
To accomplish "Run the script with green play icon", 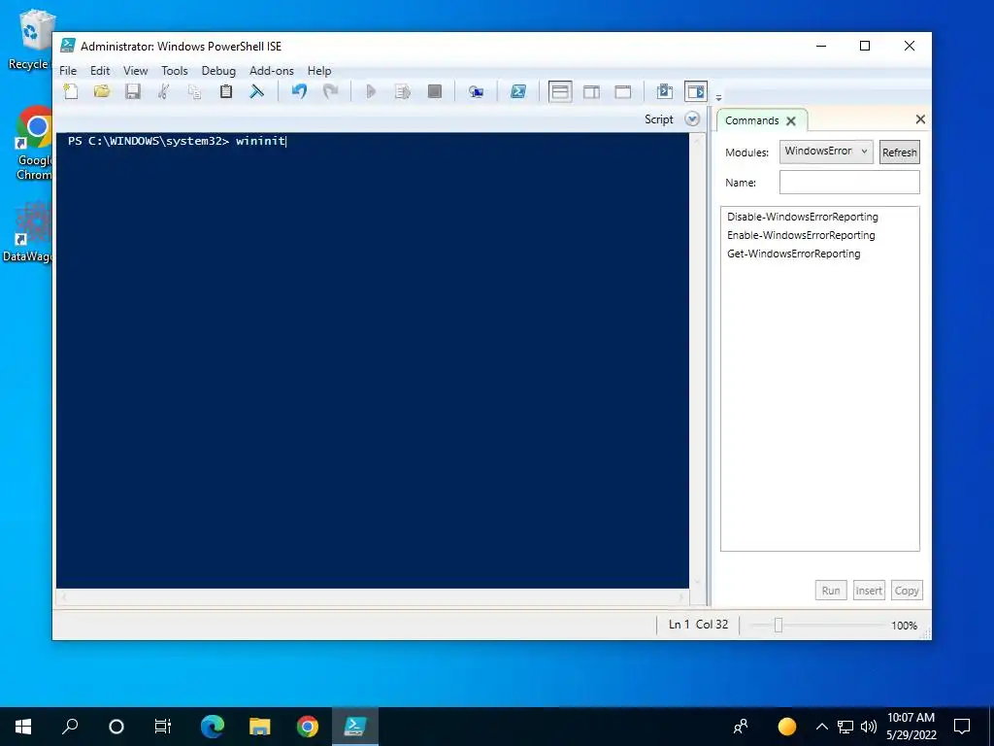I will [x=371, y=91].
